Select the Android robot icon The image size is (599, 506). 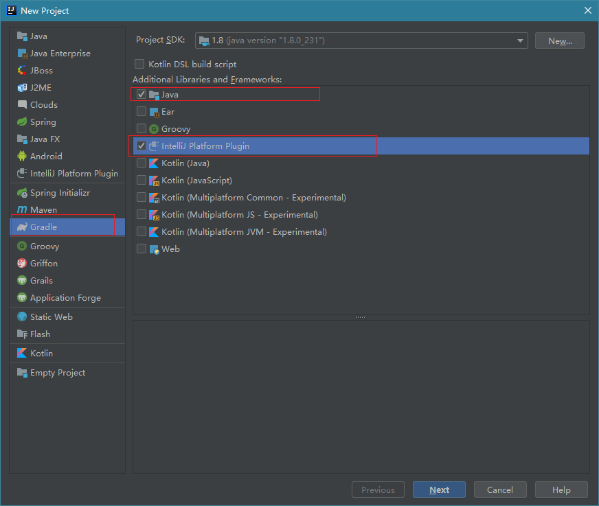click(22, 156)
